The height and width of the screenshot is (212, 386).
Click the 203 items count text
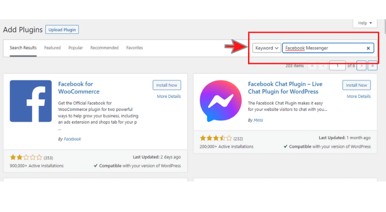(295, 66)
